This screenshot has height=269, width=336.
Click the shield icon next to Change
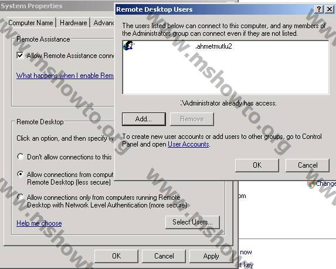click(311, 184)
